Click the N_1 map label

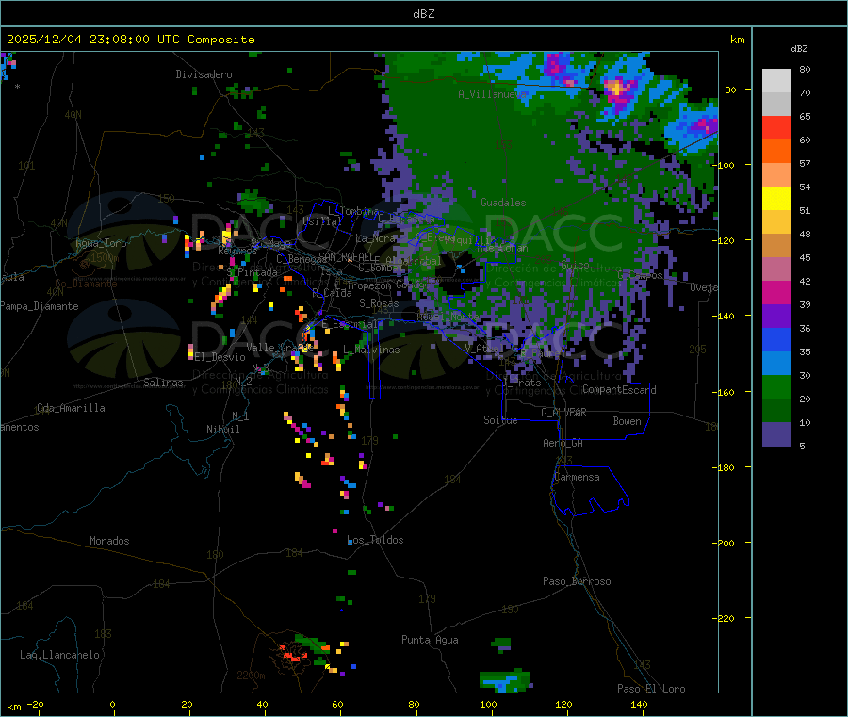point(240,416)
